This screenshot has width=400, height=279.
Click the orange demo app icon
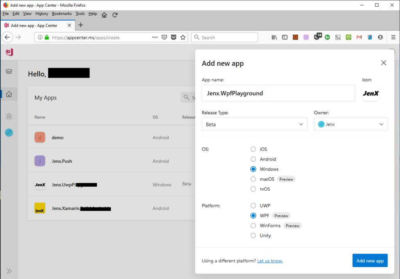point(40,137)
